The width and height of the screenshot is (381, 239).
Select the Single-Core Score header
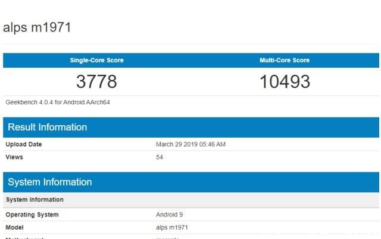tap(97, 60)
